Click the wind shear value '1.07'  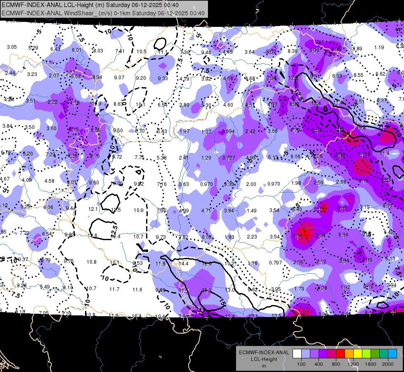coord(206,132)
